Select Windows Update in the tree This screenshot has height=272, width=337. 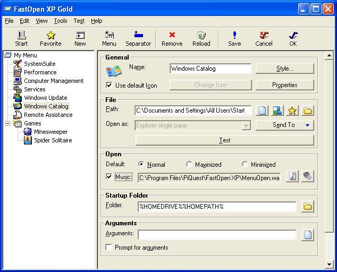tap(46, 98)
